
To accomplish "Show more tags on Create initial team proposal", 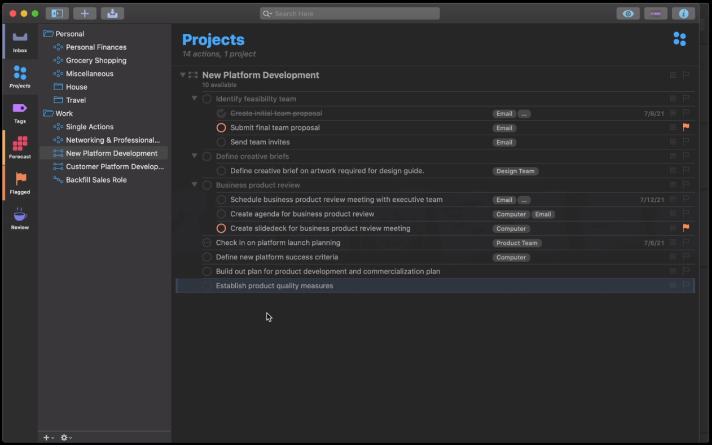I will coord(524,114).
